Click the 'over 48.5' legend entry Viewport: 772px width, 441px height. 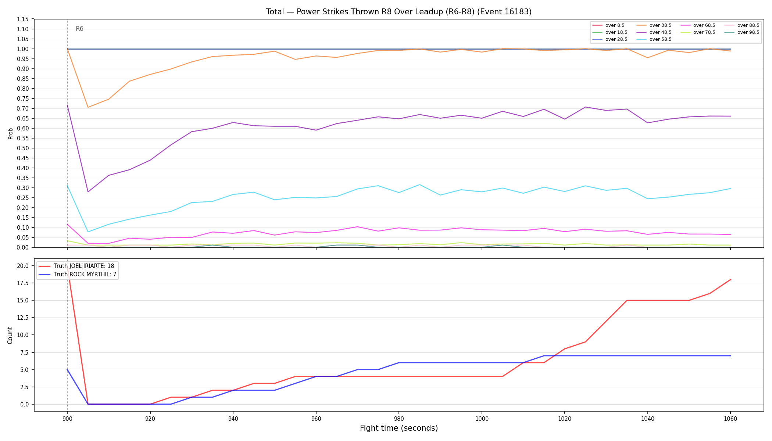click(654, 32)
